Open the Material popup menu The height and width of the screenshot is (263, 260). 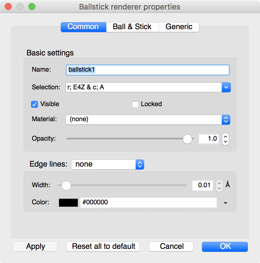[x=148, y=120]
